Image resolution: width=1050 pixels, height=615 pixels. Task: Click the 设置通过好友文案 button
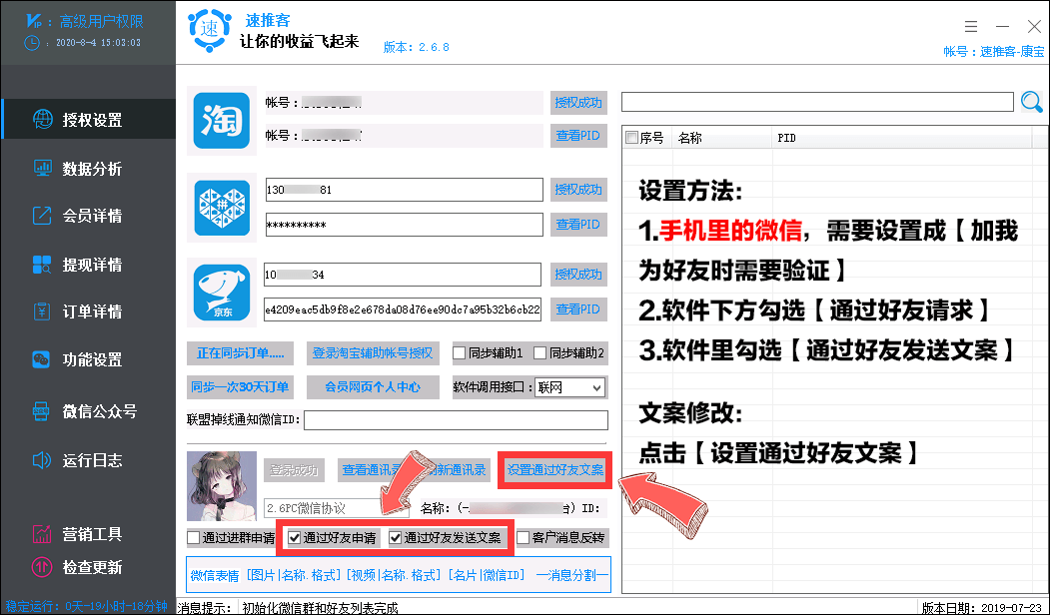pos(554,470)
